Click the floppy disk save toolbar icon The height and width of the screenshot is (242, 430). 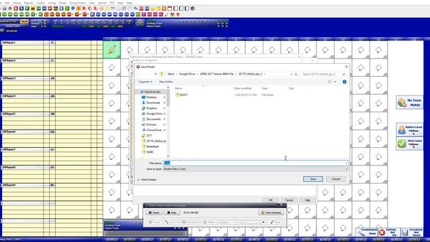pyautogui.click(x=5, y=9)
